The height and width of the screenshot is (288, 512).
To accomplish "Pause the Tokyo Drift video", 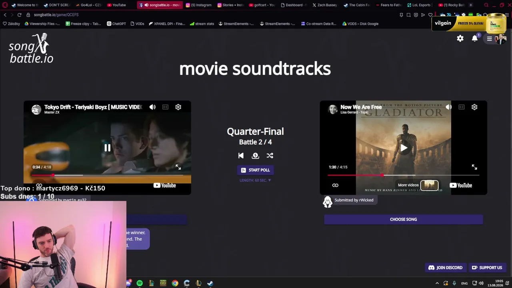I will [x=107, y=148].
